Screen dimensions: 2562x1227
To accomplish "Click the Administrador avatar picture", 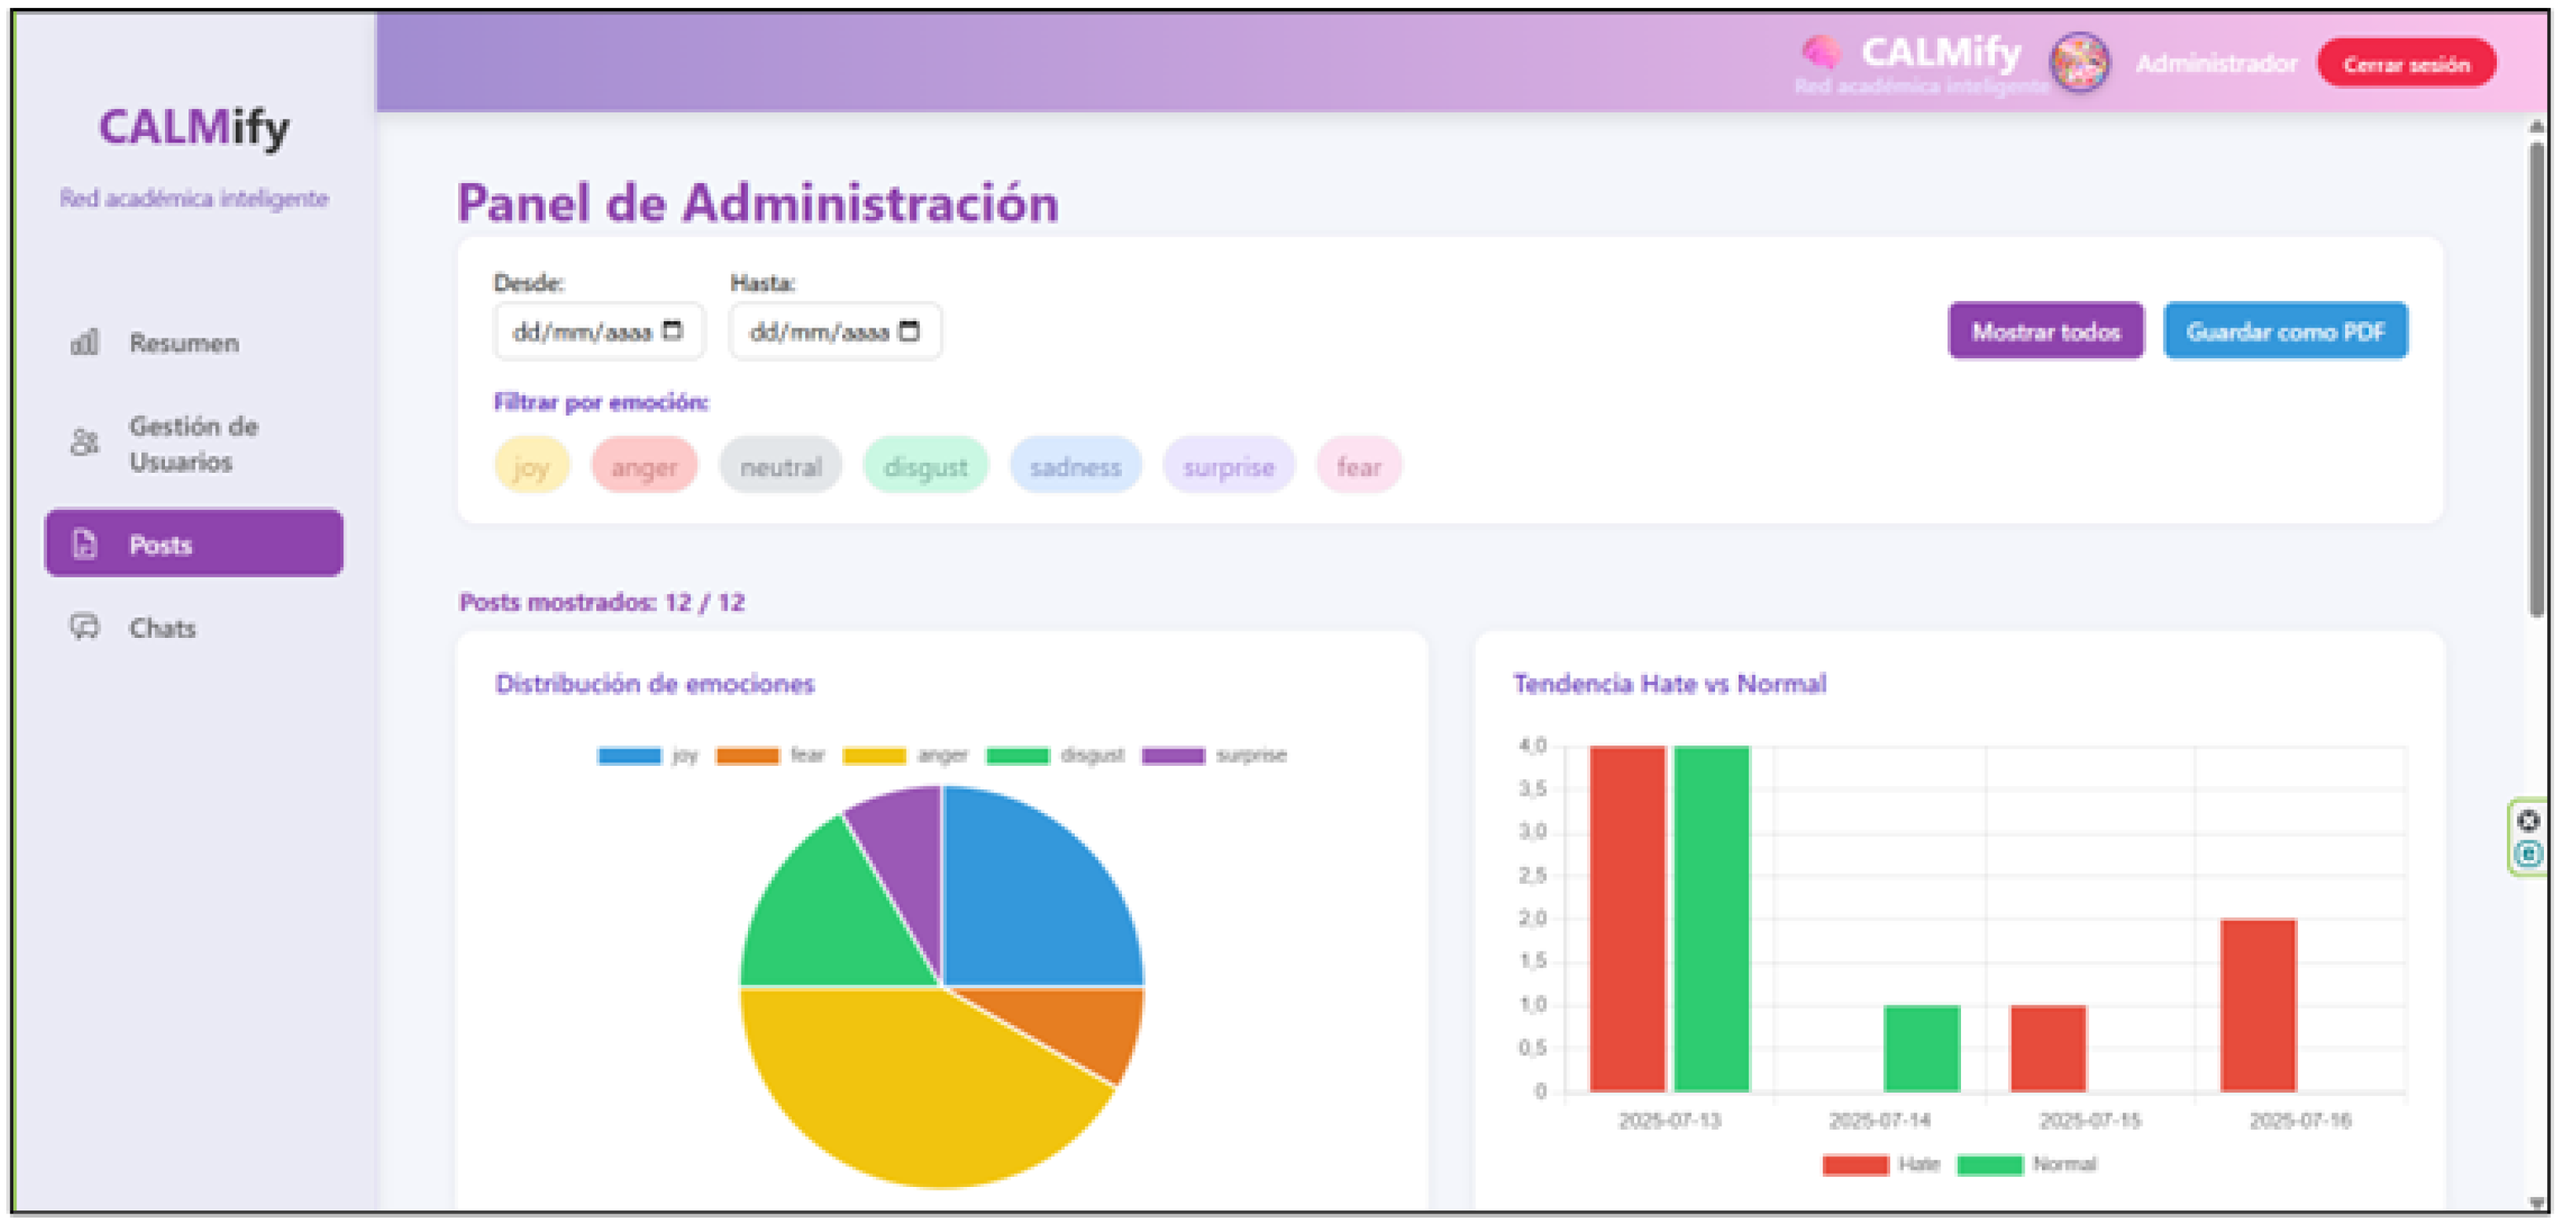I will 2080,61.
